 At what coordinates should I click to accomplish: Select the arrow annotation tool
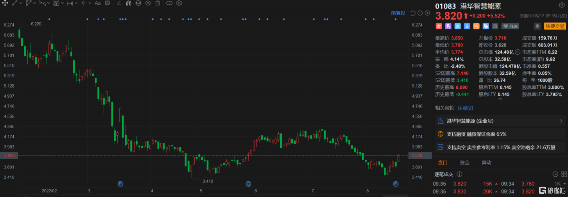[x=84, y=3]
